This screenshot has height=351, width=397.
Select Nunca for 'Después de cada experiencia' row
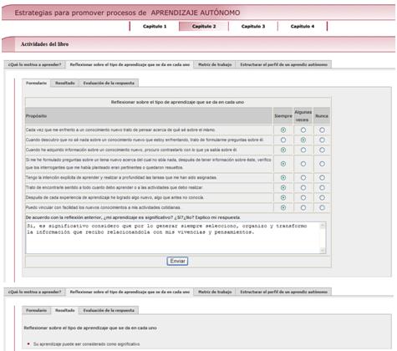click(322, 197)
